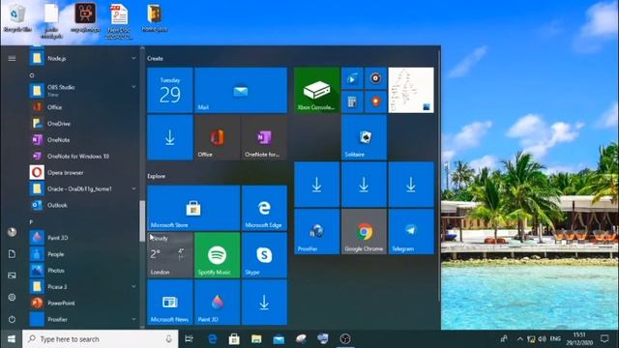Click the Explore group heading
This screenshot has width=619, height=348.
point(157,176)
